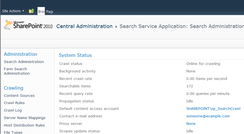Click the Navigate Up folder icon
Screen dimensions: 244x134
coord(31,11)
